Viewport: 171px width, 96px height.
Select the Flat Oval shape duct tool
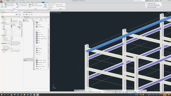38,53
